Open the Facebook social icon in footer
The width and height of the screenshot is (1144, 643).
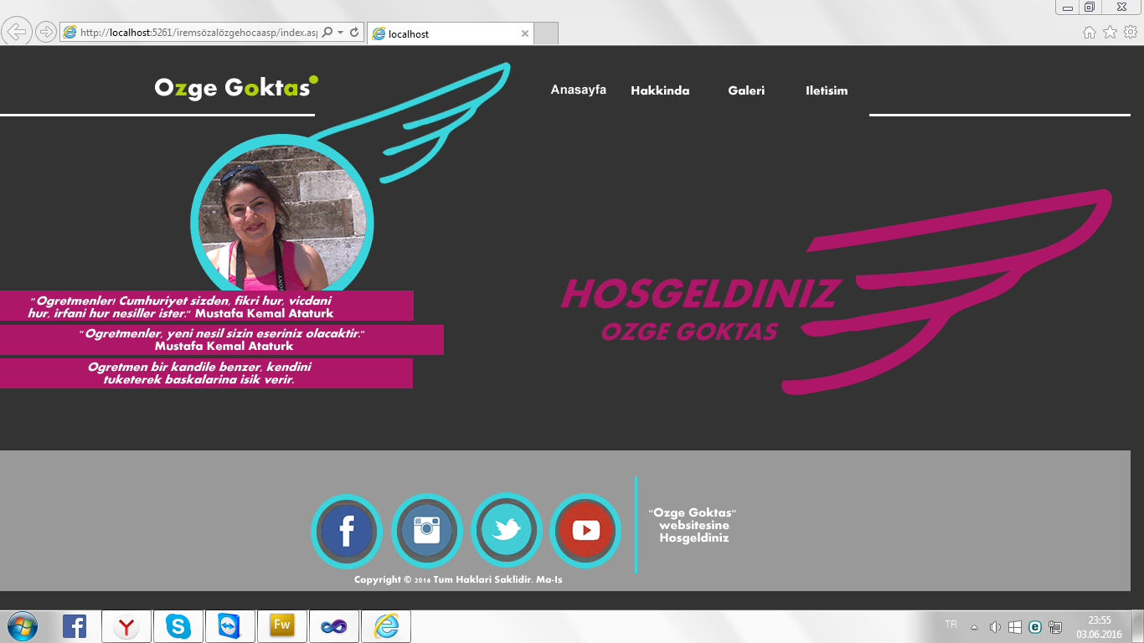click(x=347, y=531)
